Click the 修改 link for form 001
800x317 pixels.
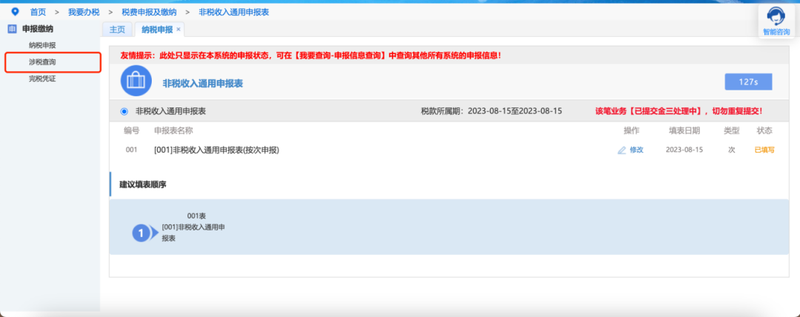(637, 150)
